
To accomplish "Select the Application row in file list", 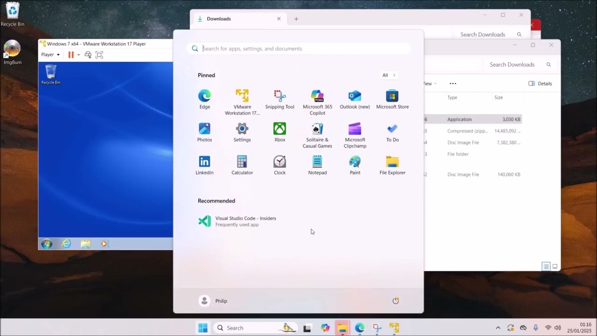I will pos(473,119).
